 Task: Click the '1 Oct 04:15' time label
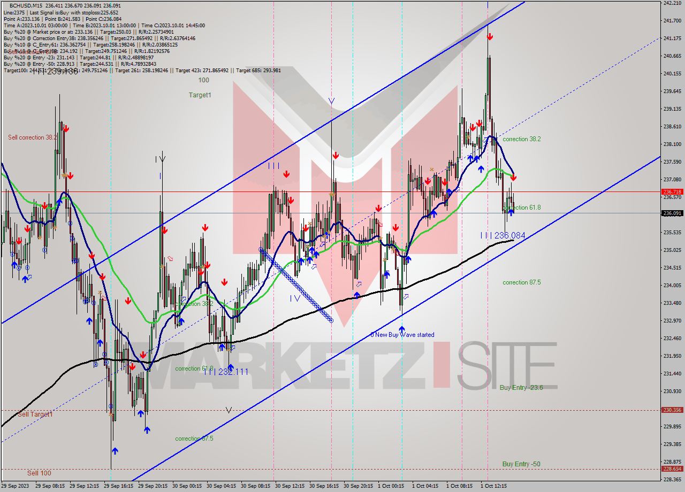(x=425, y=486)
